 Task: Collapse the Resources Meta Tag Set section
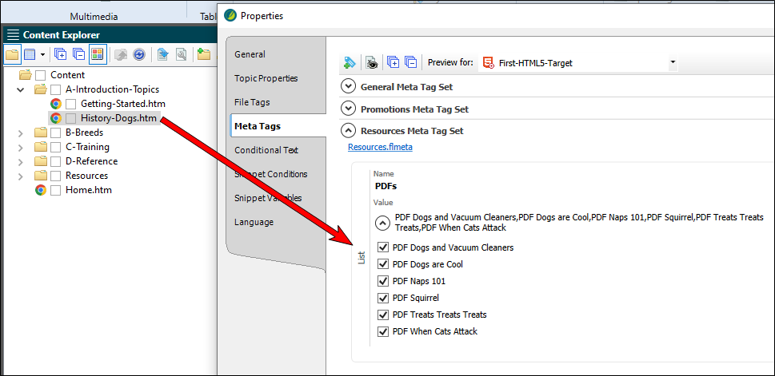click(349, 131)
